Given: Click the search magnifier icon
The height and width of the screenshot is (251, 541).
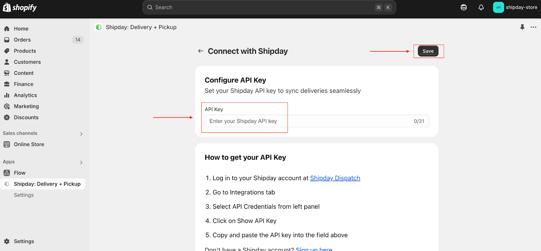Looking at the screenshot, I should [150, 7].
